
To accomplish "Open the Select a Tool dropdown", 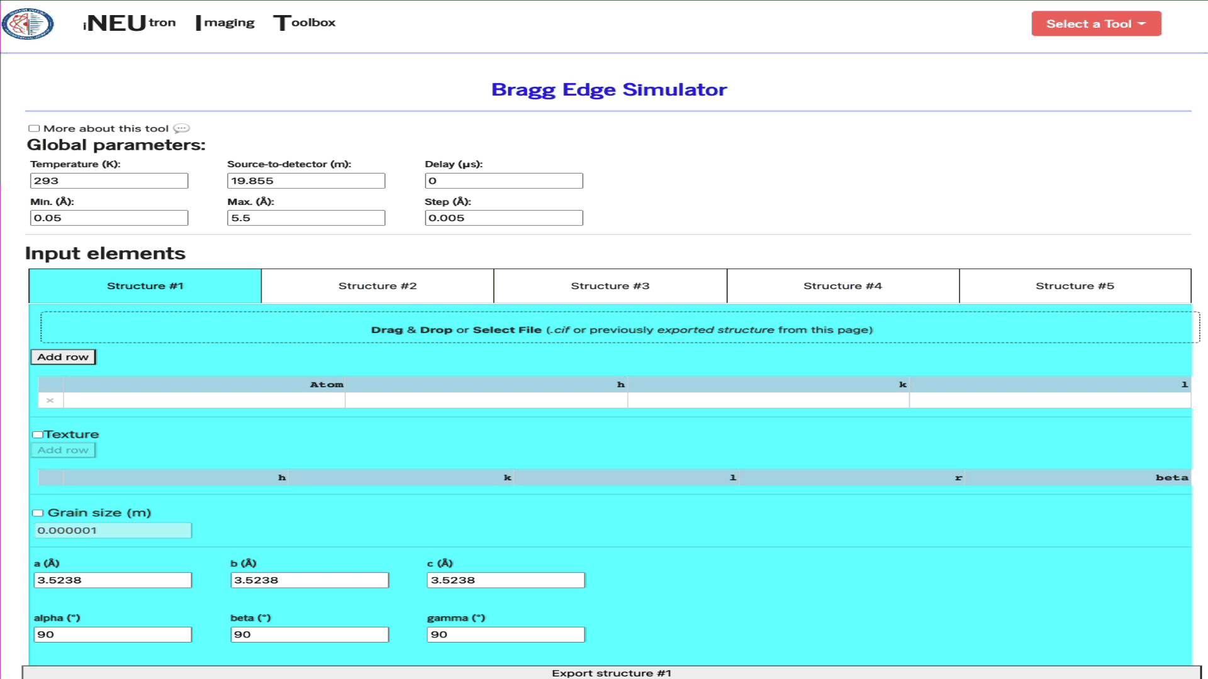I will (1096, 24).
